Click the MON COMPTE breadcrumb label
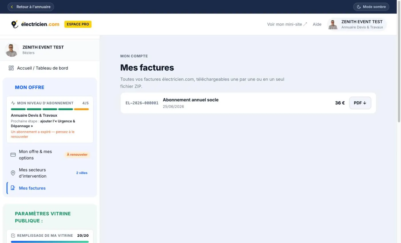The image size is (401, 243). pos(134,56)
